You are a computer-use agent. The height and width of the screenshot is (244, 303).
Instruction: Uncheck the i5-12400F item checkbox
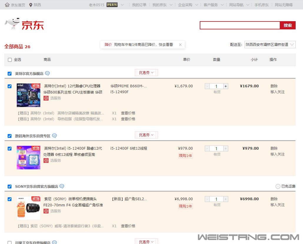tap(9, 148)
